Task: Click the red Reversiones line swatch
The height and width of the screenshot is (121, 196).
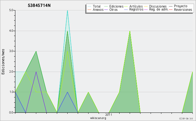Action: click(171, 9)
